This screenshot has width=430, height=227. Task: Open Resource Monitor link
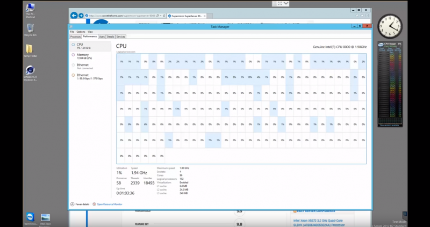coord(110,204)
